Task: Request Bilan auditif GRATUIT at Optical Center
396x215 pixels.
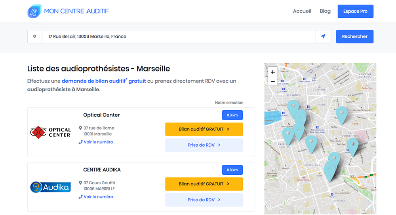Action: pyautogui.click(x=204, y=129)
